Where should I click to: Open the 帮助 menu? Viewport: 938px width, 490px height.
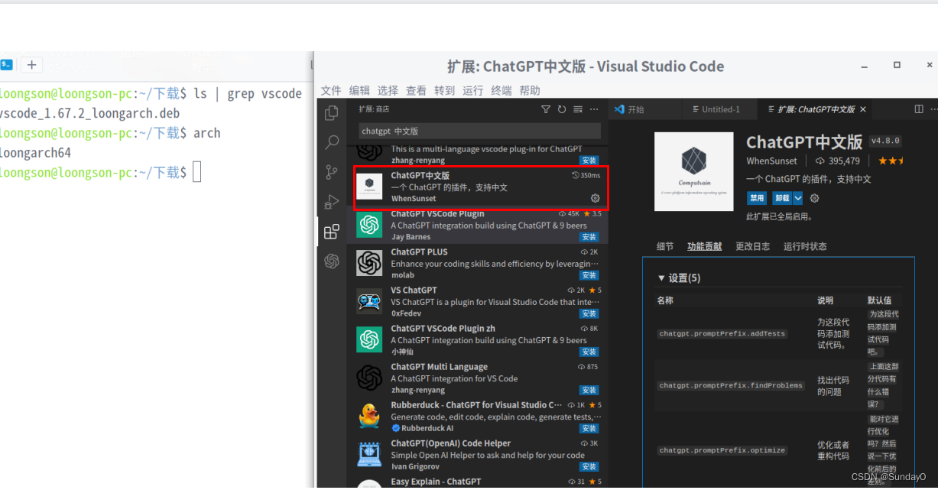pos(530,90)
